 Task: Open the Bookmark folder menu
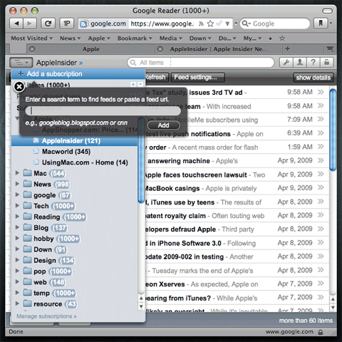point(135,38)
